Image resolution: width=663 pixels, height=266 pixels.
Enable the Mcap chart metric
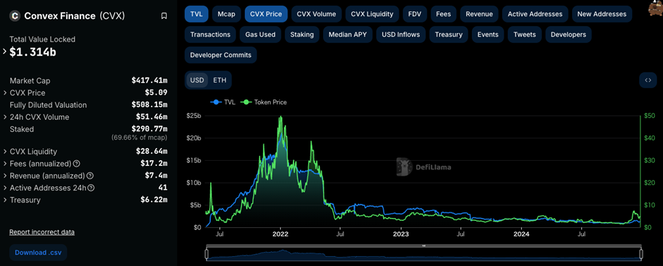tap(226, 14)
